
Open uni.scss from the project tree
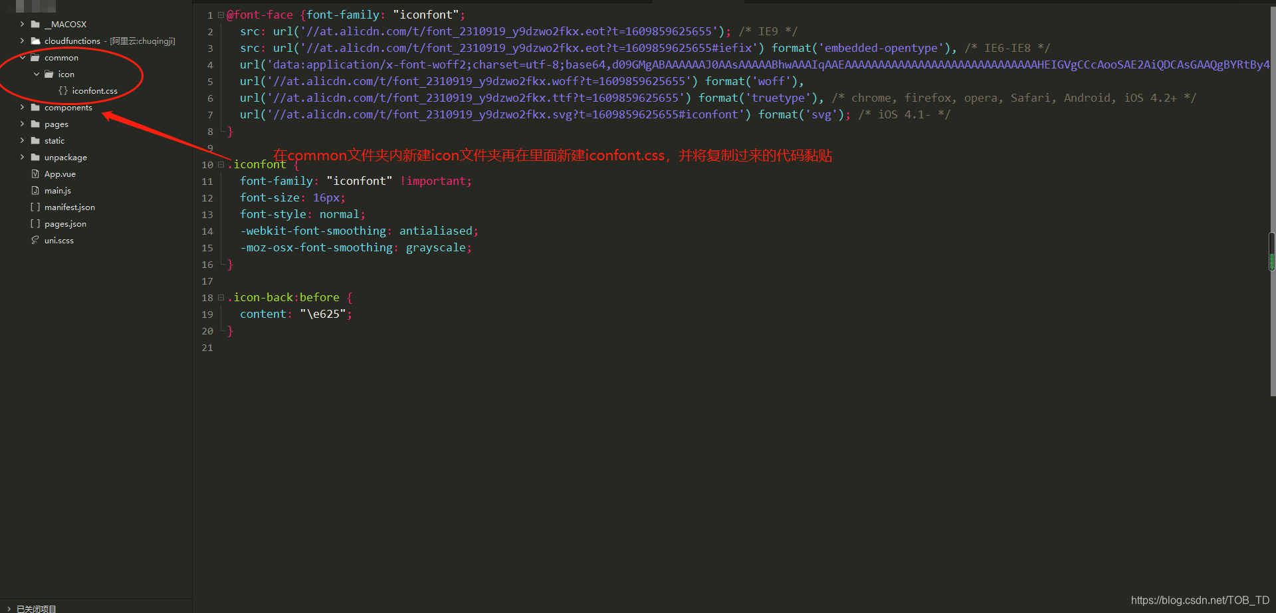coord(59,241)
